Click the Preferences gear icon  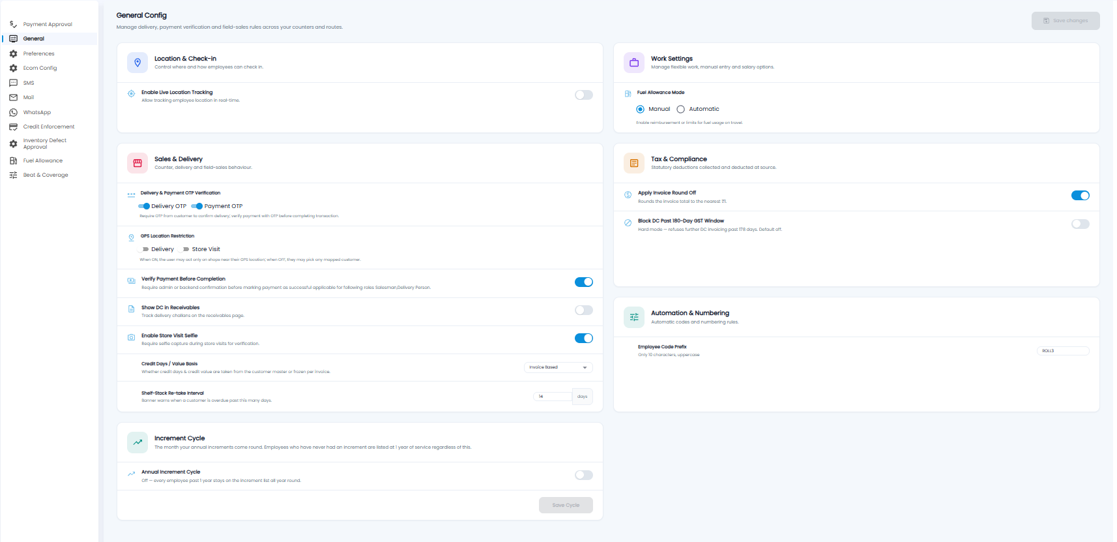pos(13,53)
